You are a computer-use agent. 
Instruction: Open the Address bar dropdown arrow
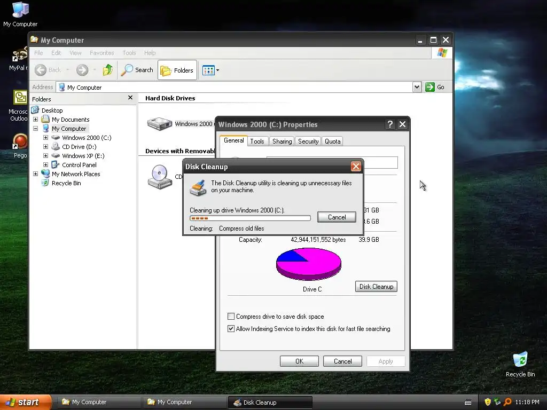417,87
